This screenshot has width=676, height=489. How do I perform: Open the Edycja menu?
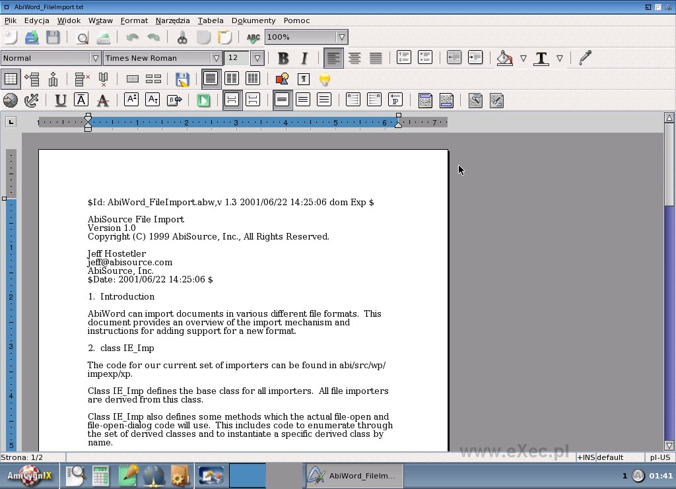coord(37,20)
